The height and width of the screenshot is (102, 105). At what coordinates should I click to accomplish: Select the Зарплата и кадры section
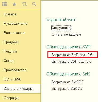(20, 88)
